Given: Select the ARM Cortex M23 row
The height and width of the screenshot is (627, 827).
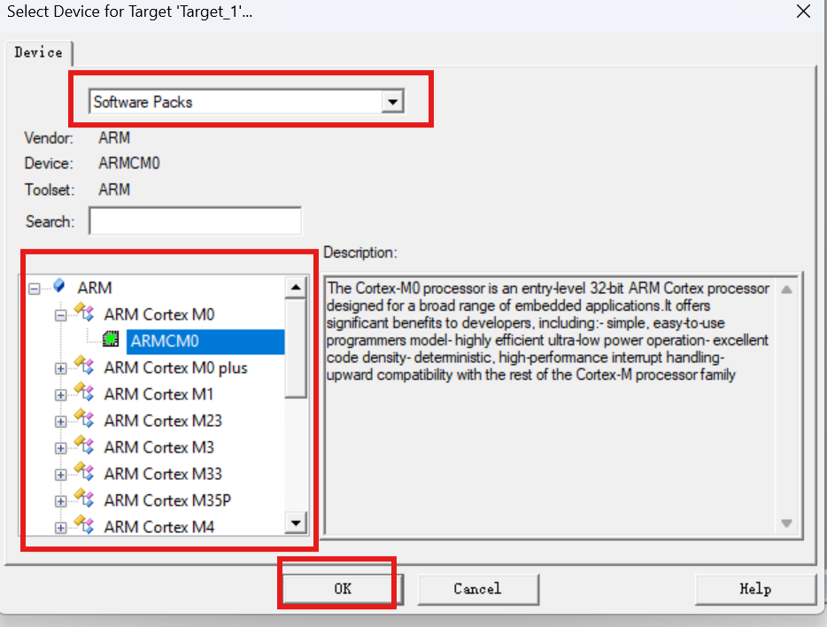Looking at the screenshot, I should (163, 421).
